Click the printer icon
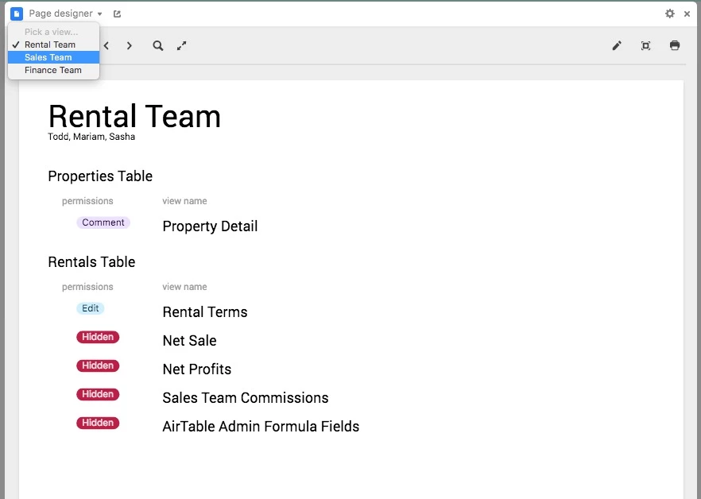701x499 pixels. point(675,45)
